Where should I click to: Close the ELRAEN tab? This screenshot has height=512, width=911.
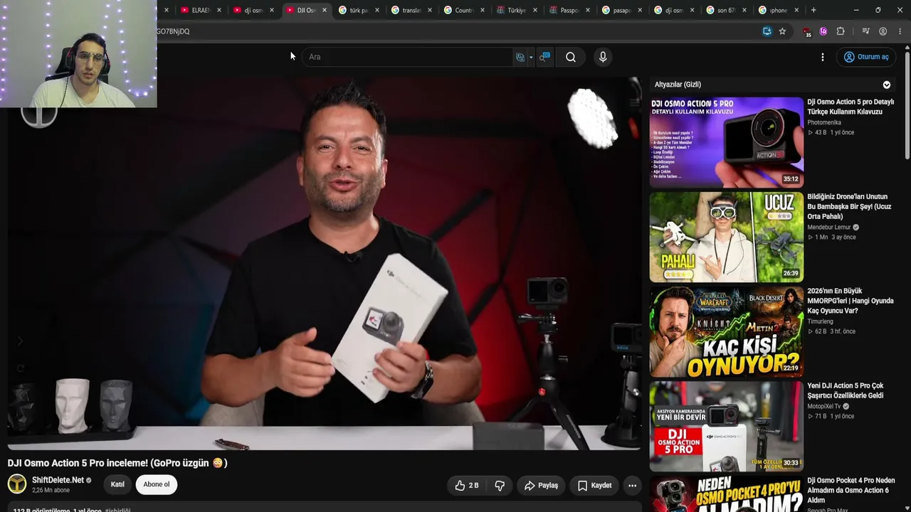[218, 10]
